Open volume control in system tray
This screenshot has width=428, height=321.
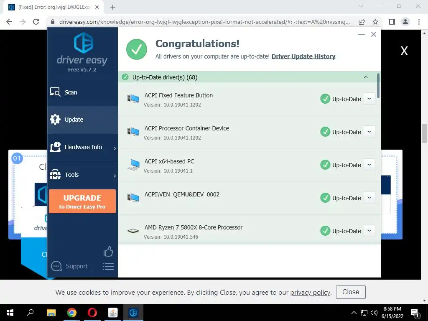point(374,313)
